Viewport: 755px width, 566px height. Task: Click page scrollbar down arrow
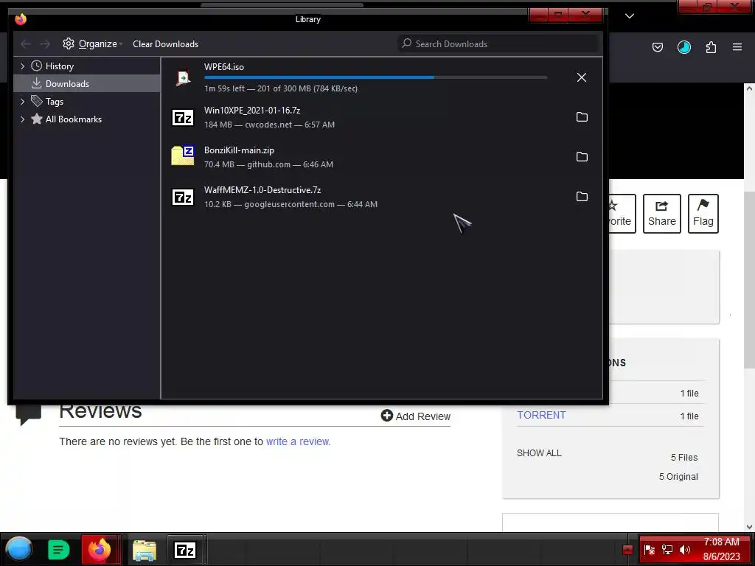point(749,527)
